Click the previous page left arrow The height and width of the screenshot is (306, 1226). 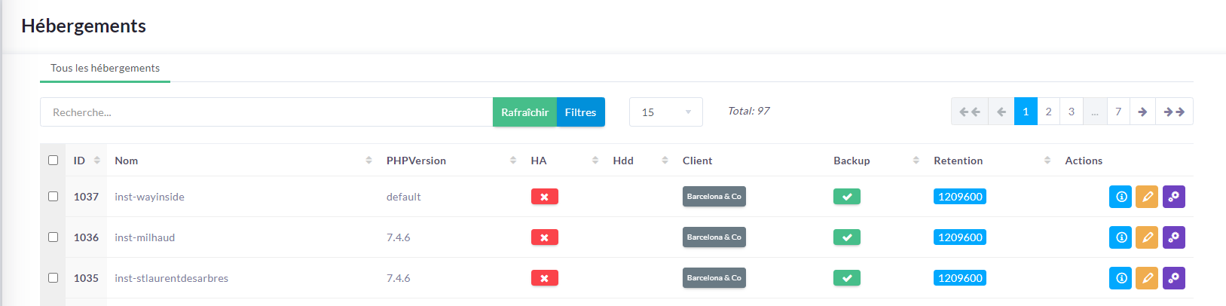pos(1001,112)
